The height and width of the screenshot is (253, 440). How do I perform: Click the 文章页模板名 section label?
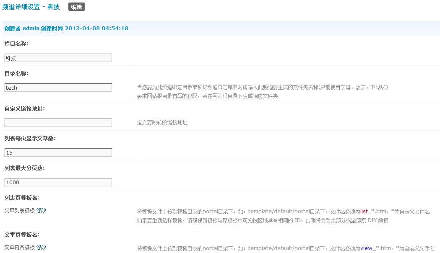(22, 235)
